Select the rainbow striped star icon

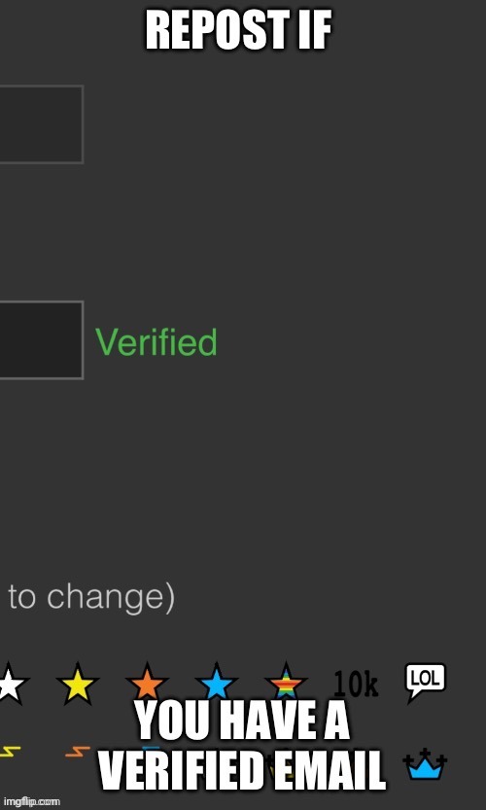click(286, 684)
